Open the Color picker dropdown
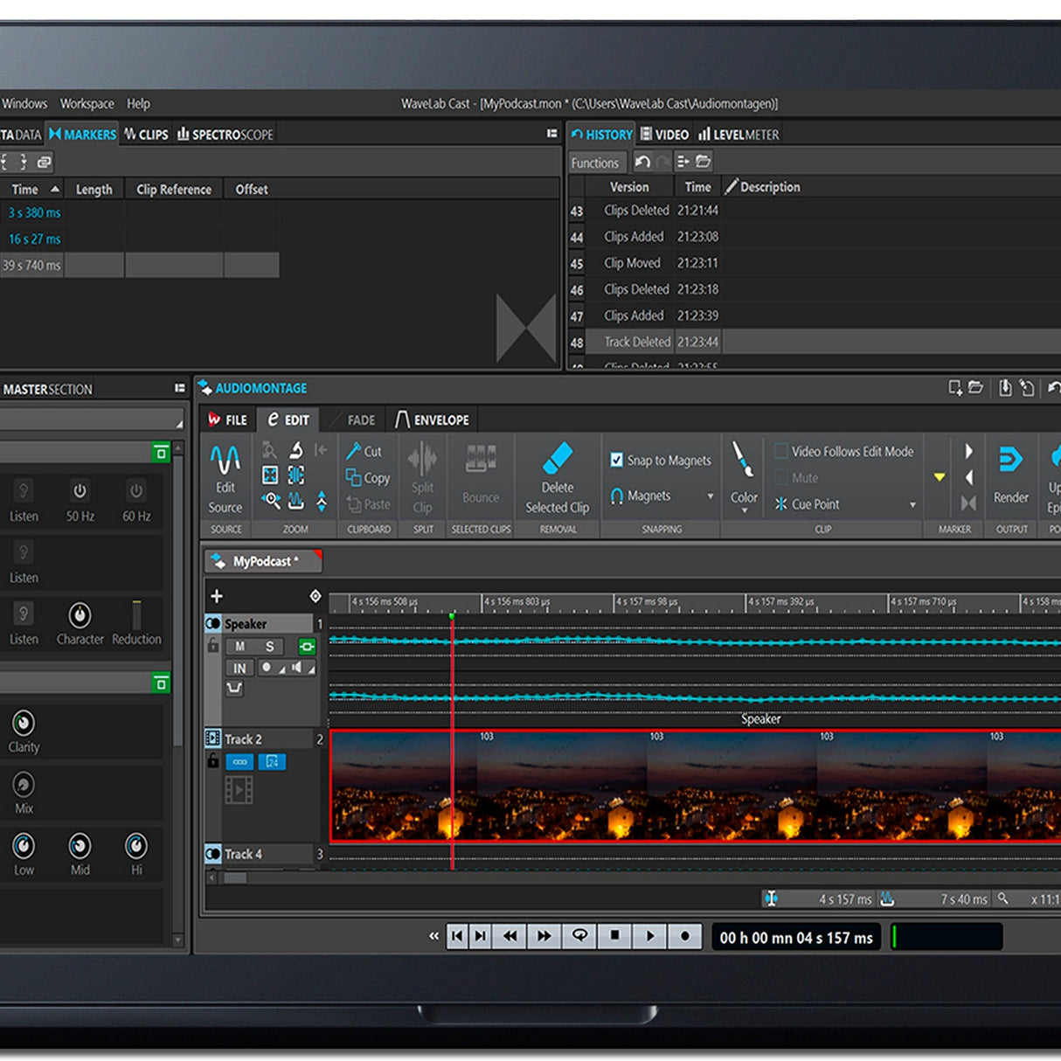 point(744,510)
